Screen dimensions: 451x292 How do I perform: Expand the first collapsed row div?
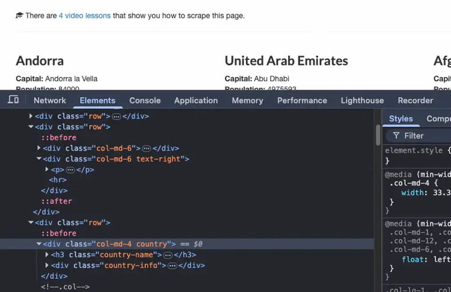pyautogui.click(x=31, y=117)
